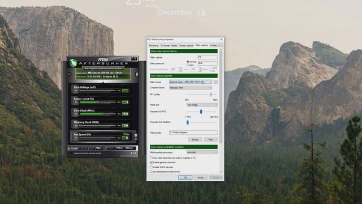This screenshot has width=362, height=204.
Task: Click the Power Limit slider in Afterburner
Action: 97,102
